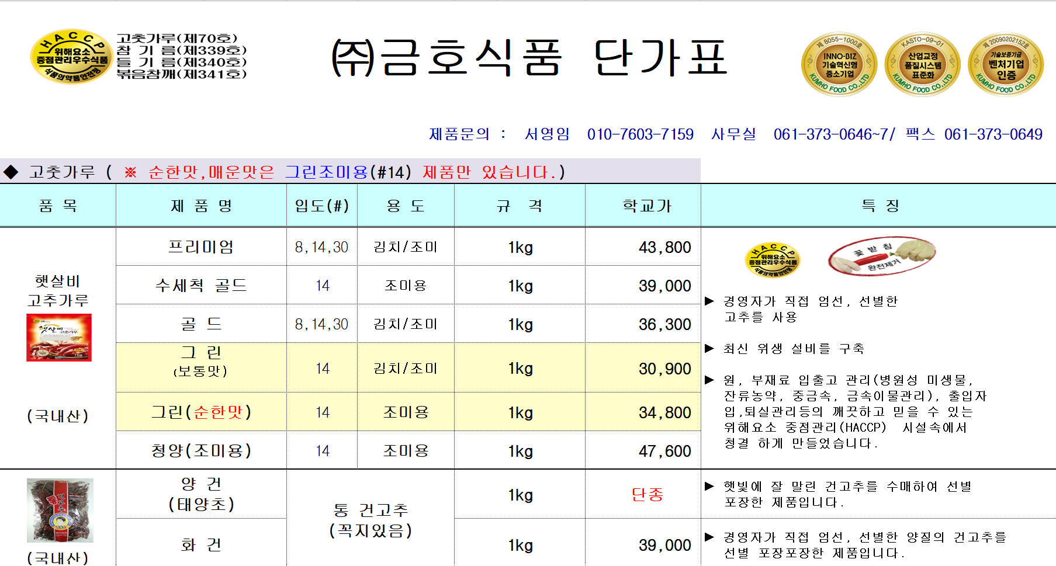Image resolution: width=1056 pixels, height=566 pixels.
Task: Click the 수세척 골드 product cell
Action: coord(201,286)
